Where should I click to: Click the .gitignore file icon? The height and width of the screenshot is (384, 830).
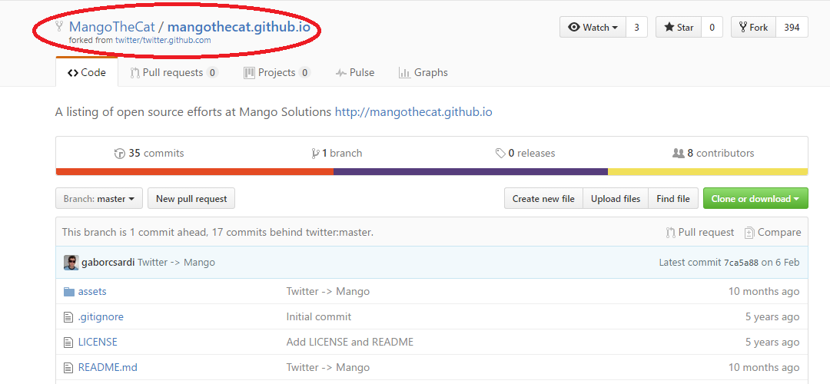(68, 317)
